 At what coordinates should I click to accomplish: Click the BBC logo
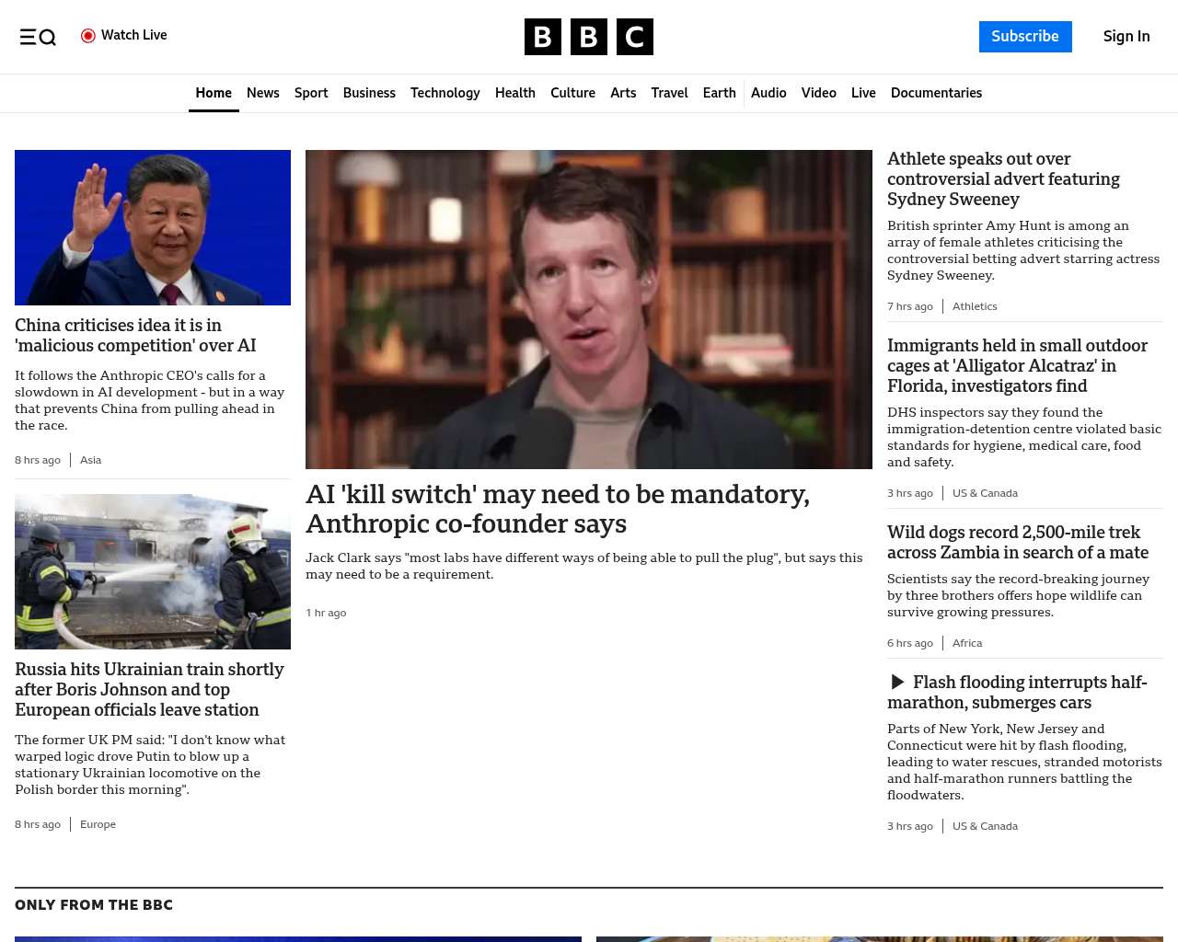pos(589,37)
